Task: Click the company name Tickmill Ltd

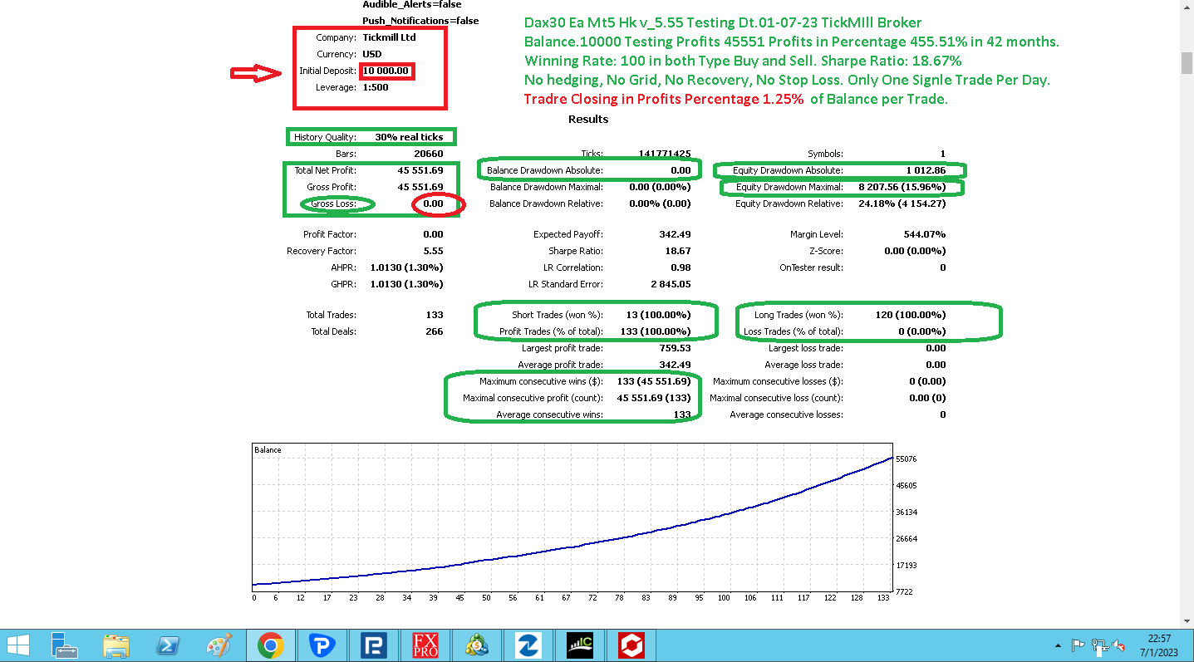Action: click(x=390, y=37)
